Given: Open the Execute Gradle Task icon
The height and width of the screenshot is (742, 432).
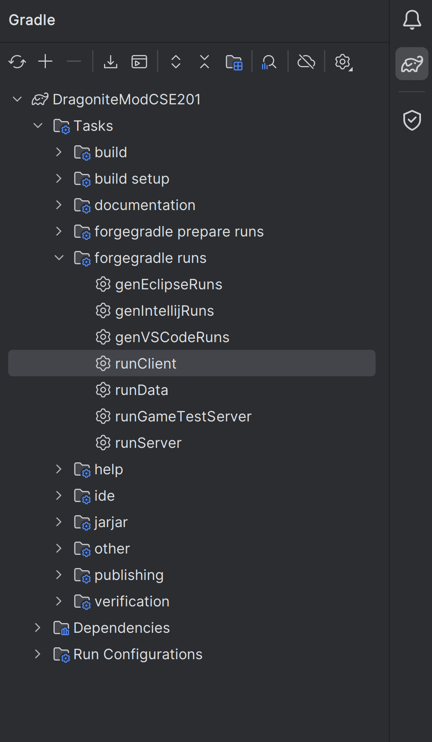Looking at the screenshot, I should [x=139, y=62].
